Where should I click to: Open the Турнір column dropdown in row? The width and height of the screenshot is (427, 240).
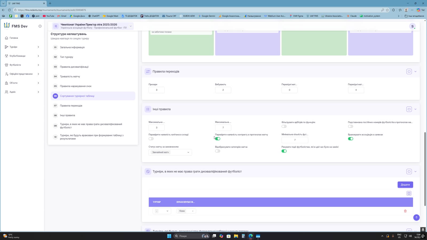[162, 211]
